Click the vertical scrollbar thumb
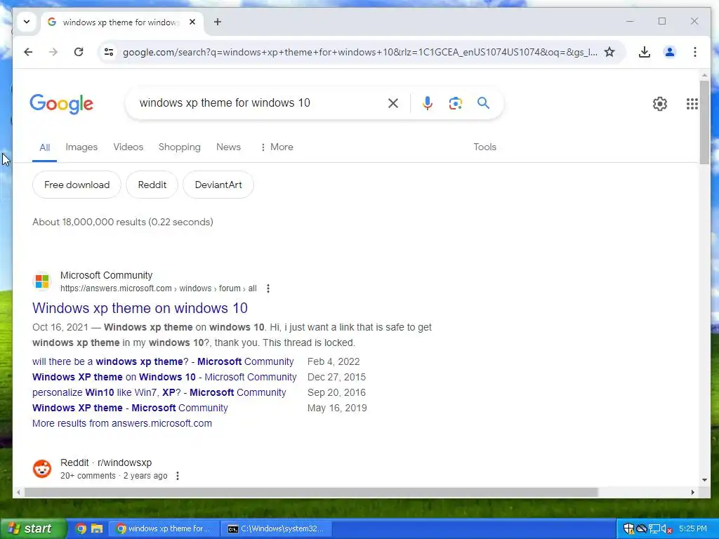This screenshot has width=719, height=539. [x=704, y=122]
